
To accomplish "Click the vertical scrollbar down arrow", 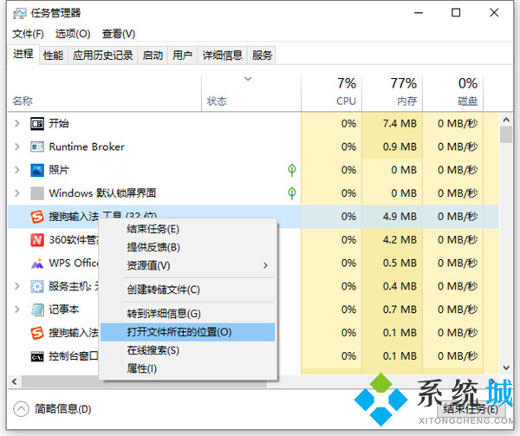I will click(506, 368).
